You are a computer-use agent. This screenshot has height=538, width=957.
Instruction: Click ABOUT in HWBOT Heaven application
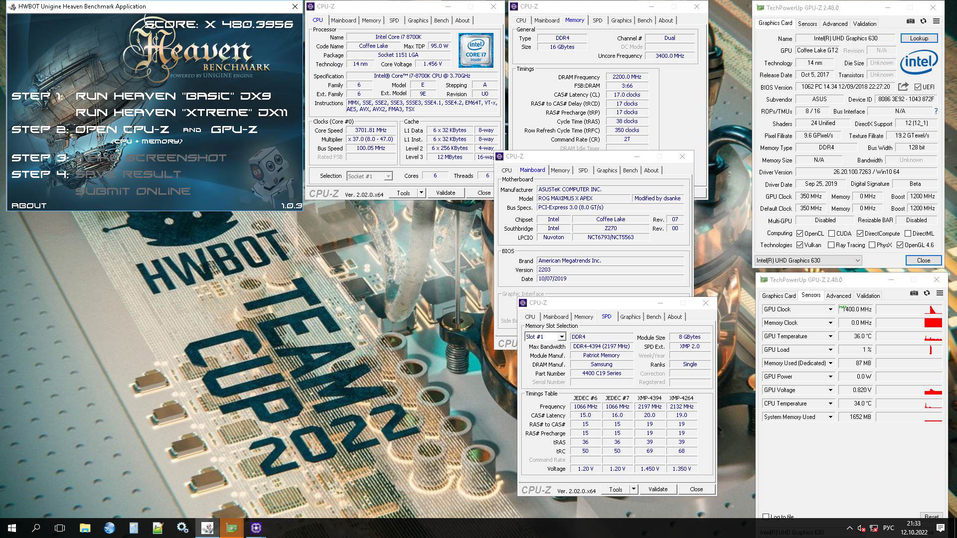coord(29,205)
